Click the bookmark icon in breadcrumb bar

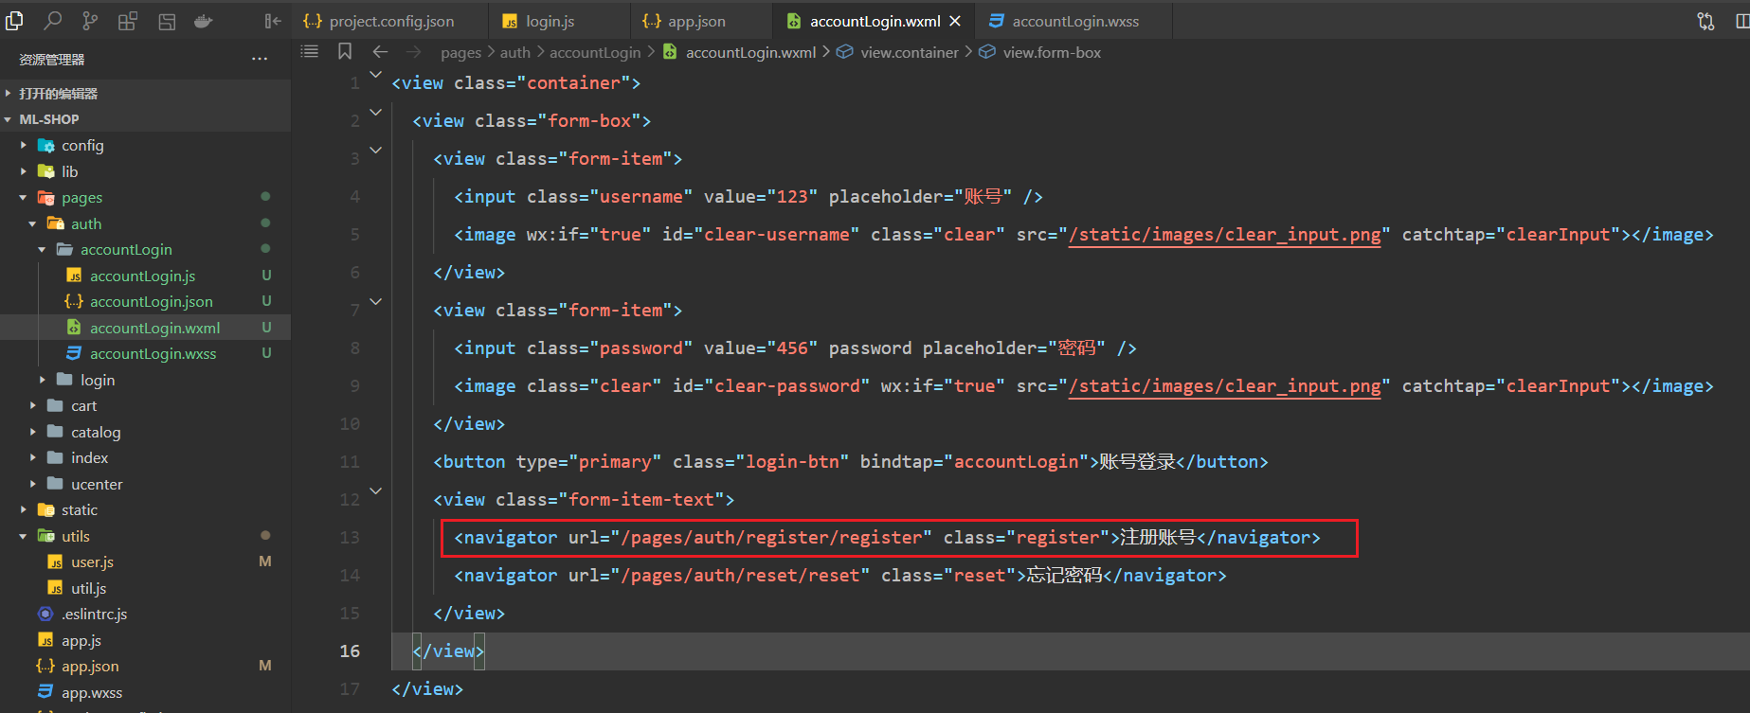click(x=345, y=52)
